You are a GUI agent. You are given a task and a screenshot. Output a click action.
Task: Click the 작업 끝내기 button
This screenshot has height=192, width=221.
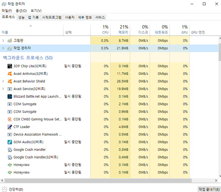tap(209, 189)
